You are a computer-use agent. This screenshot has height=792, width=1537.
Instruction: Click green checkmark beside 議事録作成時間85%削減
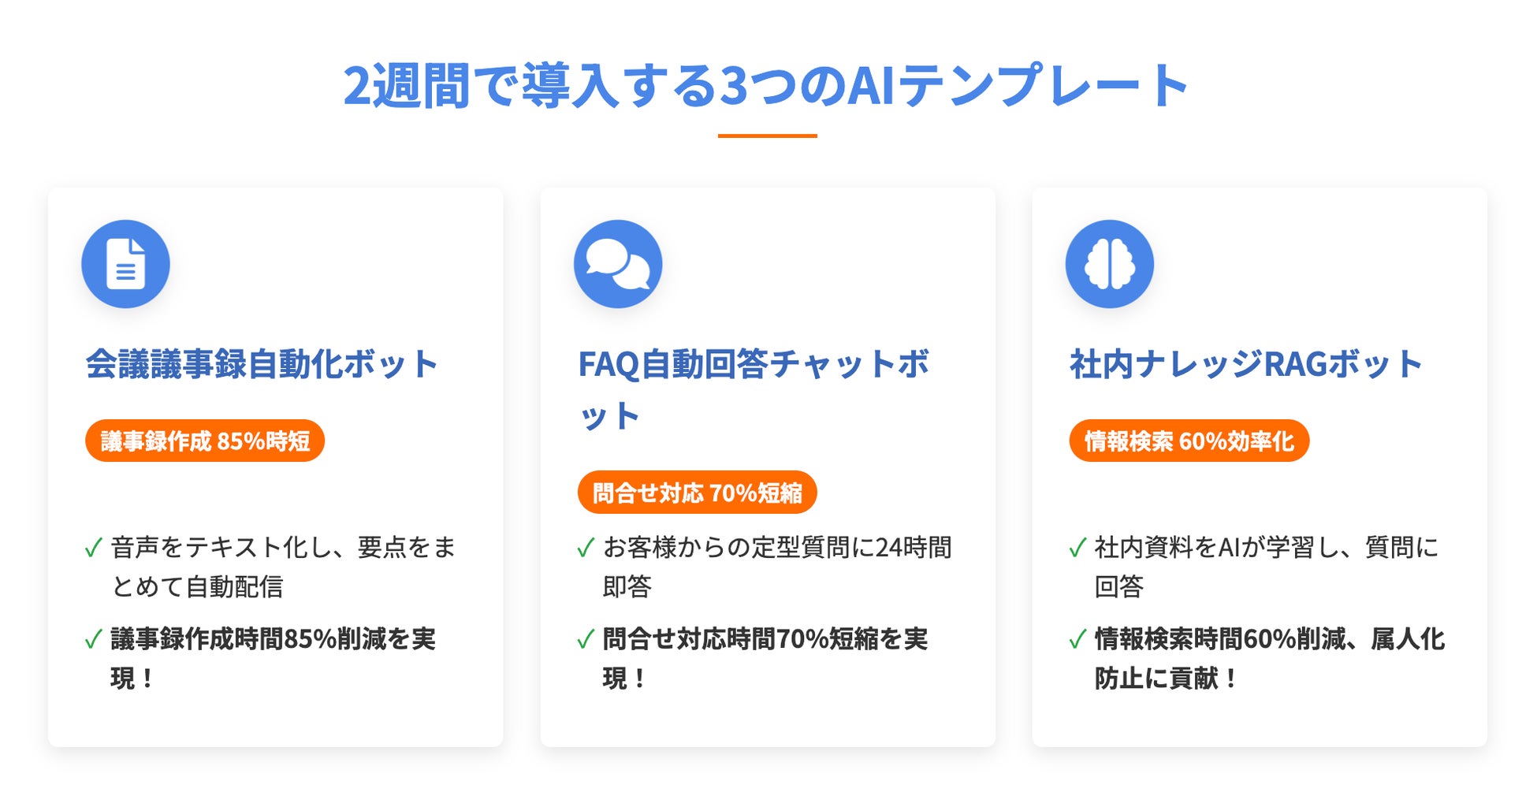[x=94, y=639]
